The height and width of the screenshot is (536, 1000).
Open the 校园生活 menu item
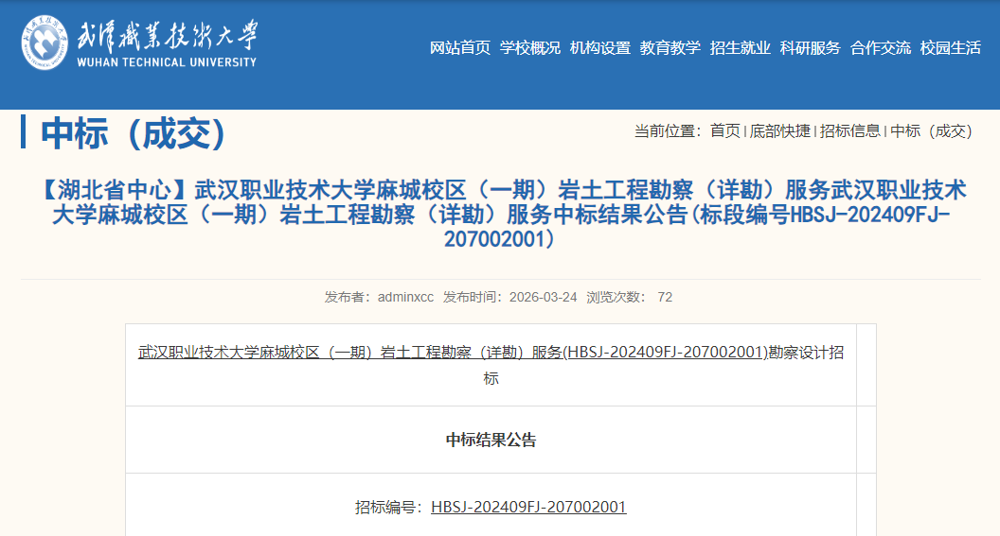coord(950,48)
